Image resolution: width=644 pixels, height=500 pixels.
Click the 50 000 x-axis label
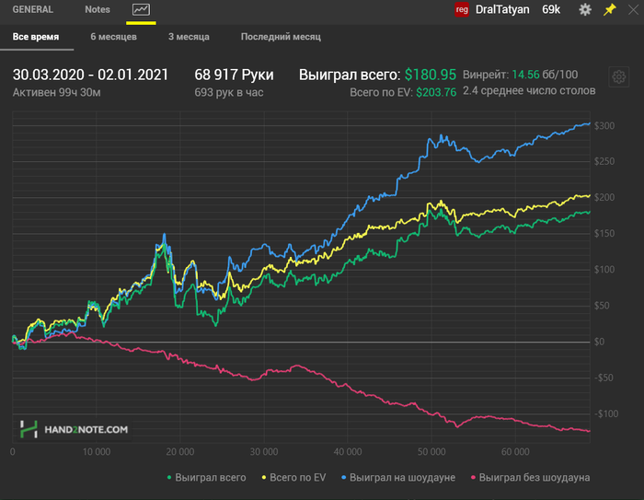(431, 452)
